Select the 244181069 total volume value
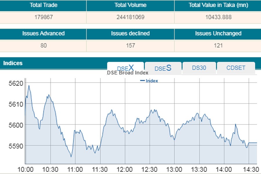 (130, 17)
